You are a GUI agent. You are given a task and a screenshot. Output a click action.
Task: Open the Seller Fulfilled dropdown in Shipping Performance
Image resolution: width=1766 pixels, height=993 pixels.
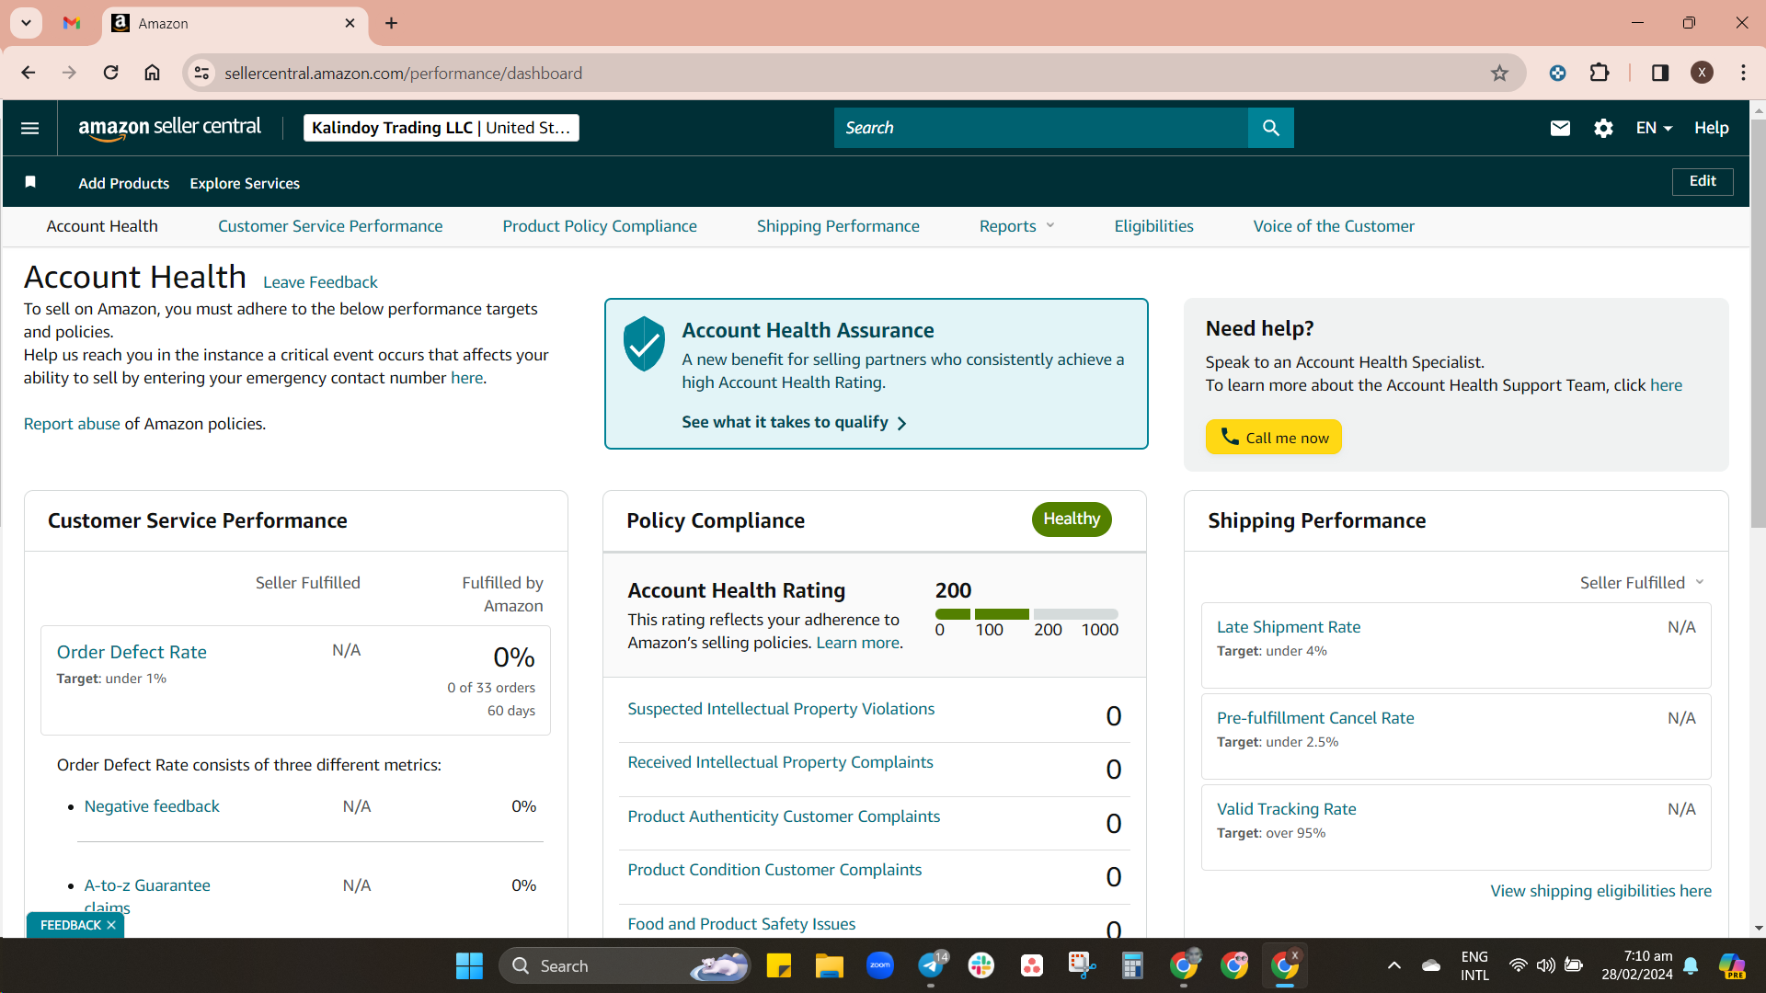pos(1642,583)
